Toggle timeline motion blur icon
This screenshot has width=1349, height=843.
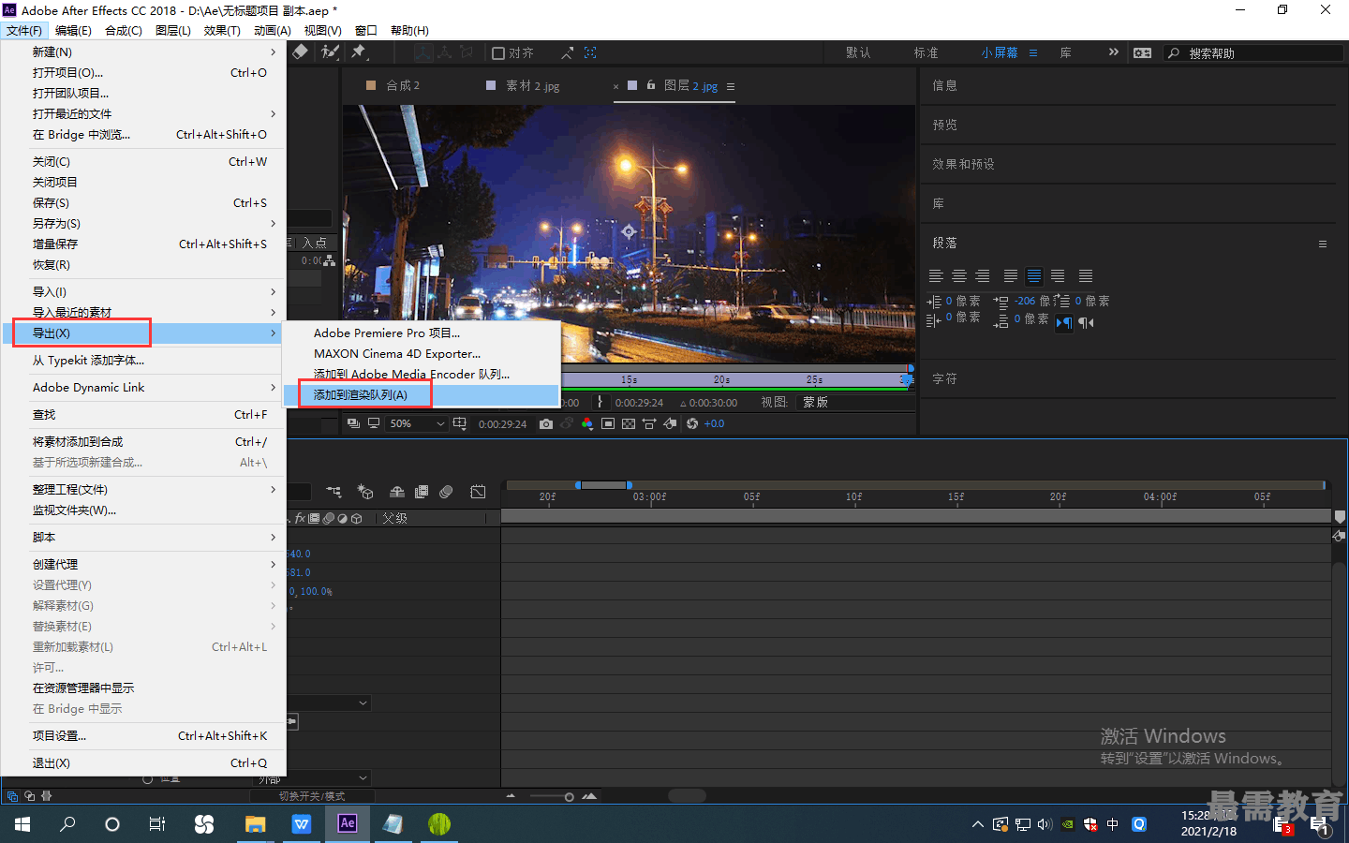pyautogui.click(x=446, y=492)
